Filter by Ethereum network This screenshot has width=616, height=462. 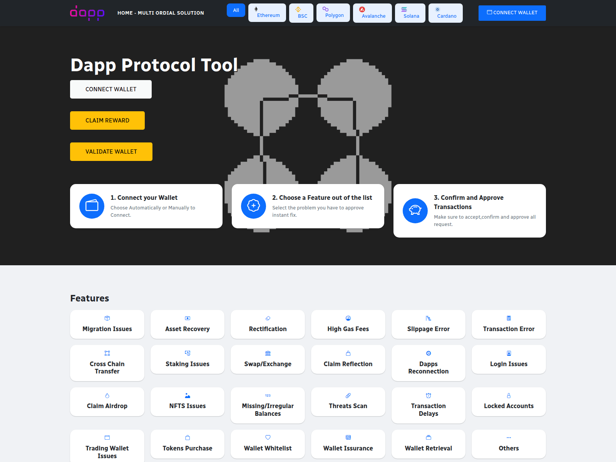267,13
